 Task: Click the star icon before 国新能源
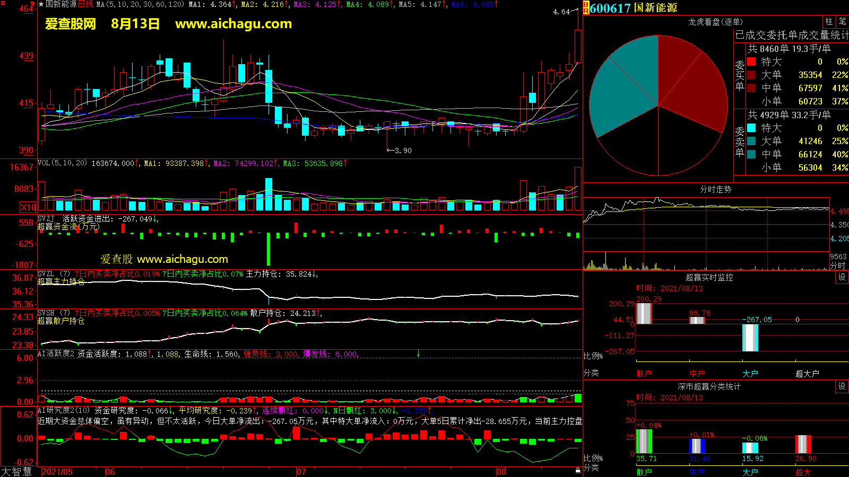41,4
